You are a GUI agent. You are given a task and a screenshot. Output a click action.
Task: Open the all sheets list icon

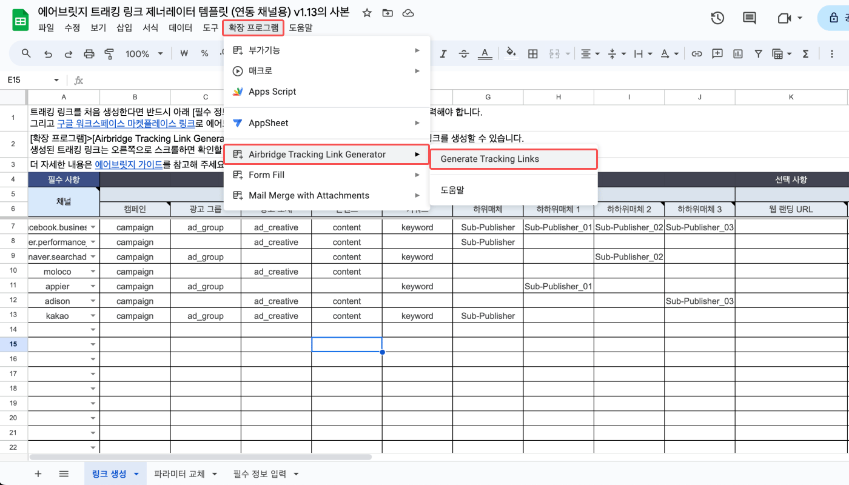[64, 474]
